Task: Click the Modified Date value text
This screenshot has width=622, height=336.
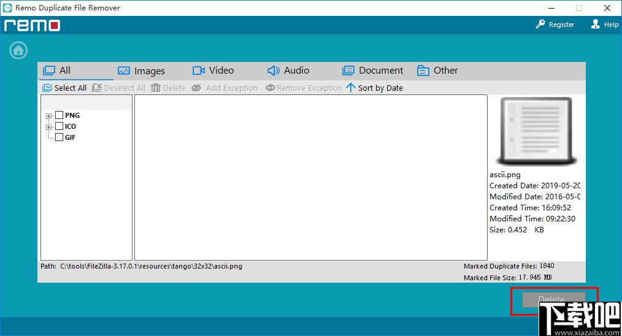Action: (x=563, y=197)
